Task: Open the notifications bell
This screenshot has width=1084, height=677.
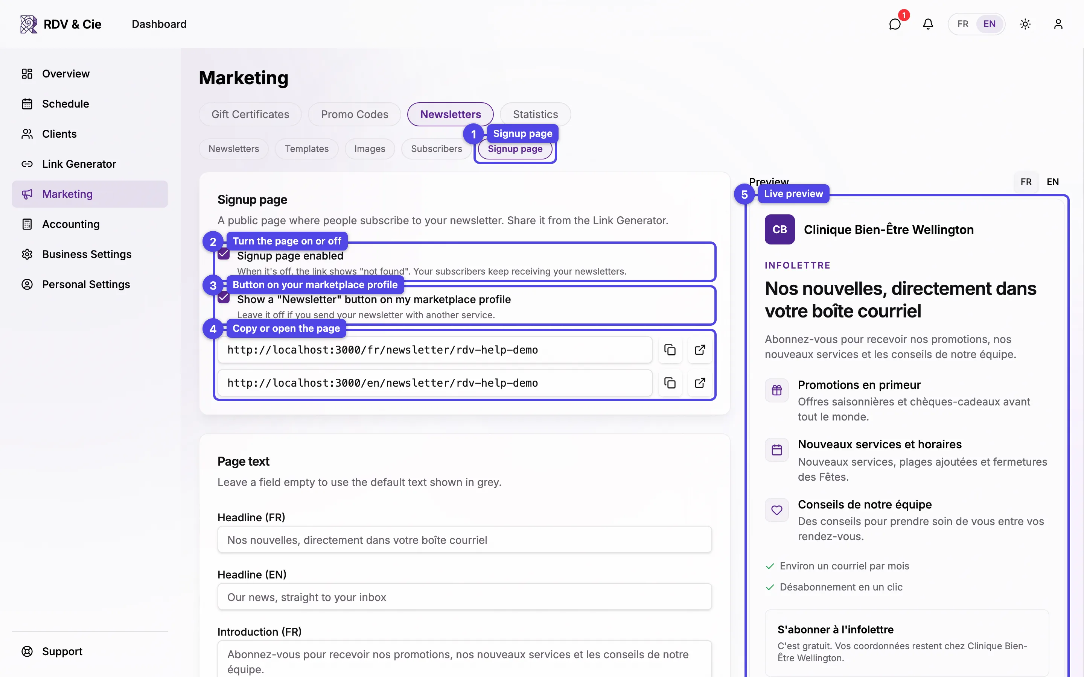Action: 928,24
